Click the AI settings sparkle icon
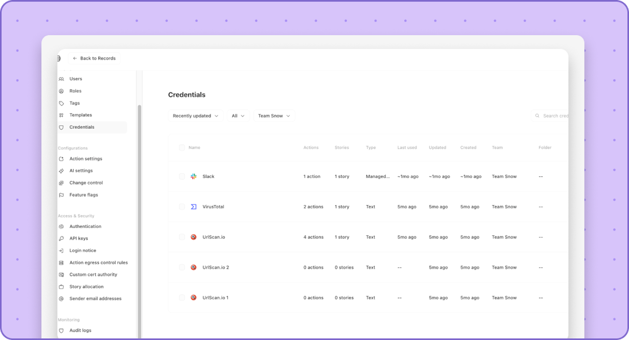 [62, 171]
